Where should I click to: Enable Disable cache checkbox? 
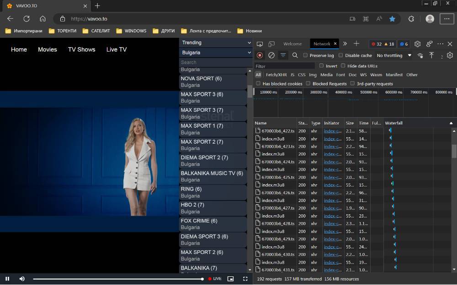coord(340,55)
